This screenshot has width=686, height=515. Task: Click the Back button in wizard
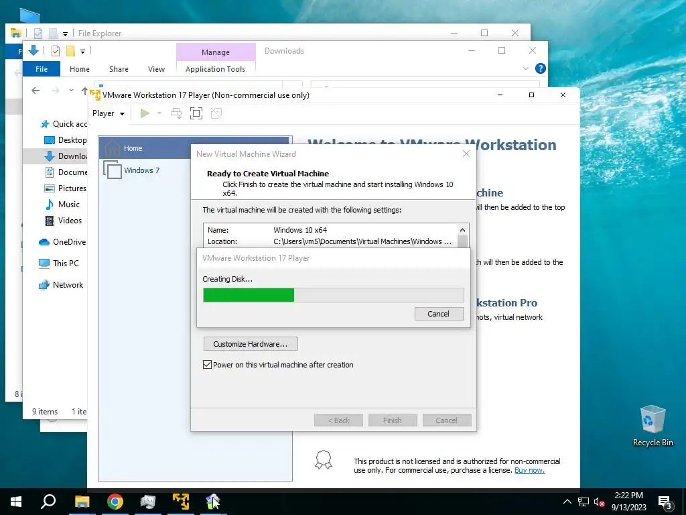(338, 420)
